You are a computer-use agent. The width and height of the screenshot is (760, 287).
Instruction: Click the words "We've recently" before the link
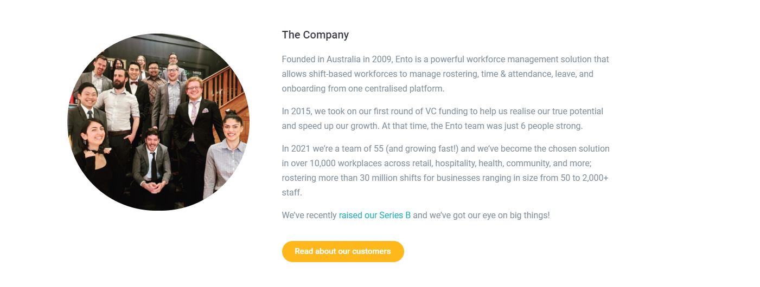point(309,215)
